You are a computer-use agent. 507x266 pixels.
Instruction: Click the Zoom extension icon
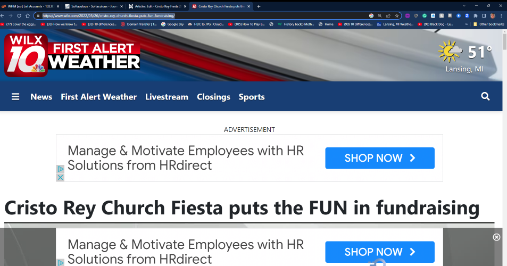tap(467, 15)
